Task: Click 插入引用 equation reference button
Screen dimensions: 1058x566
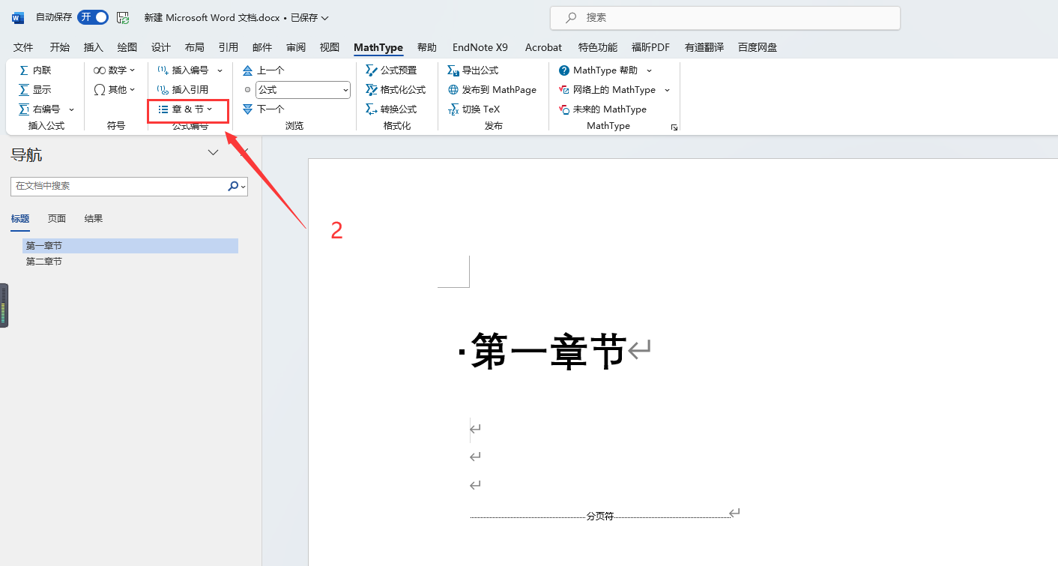Action: point(183,89)
